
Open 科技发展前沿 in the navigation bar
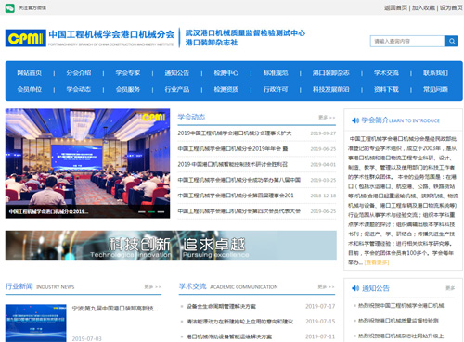[x=331, y=89]
